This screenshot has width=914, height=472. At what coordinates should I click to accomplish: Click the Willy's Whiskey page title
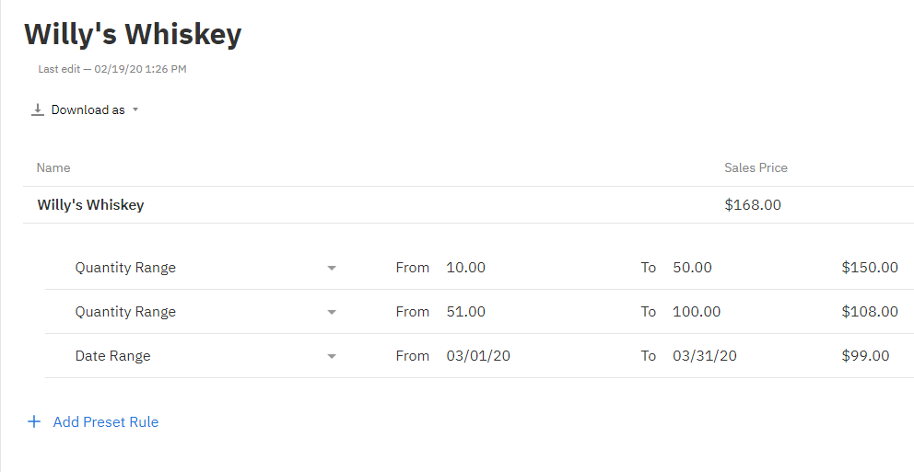coord(133,34)
